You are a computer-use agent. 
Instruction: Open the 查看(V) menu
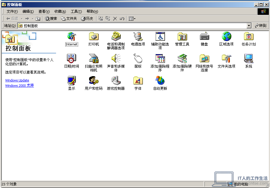44,12
